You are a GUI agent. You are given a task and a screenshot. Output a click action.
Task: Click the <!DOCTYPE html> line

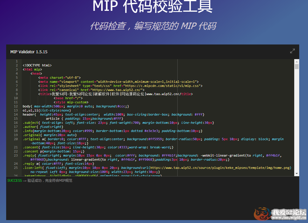[37, 65]
